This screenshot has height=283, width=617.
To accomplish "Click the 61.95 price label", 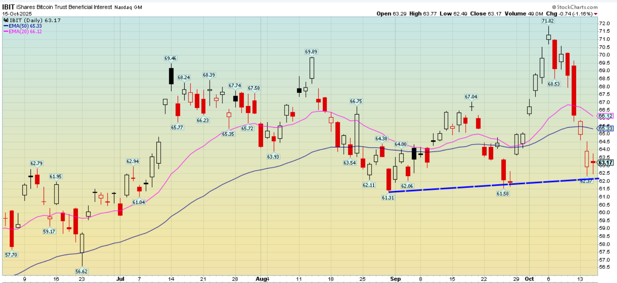I will pyautogui.click(x=56, y=177).
